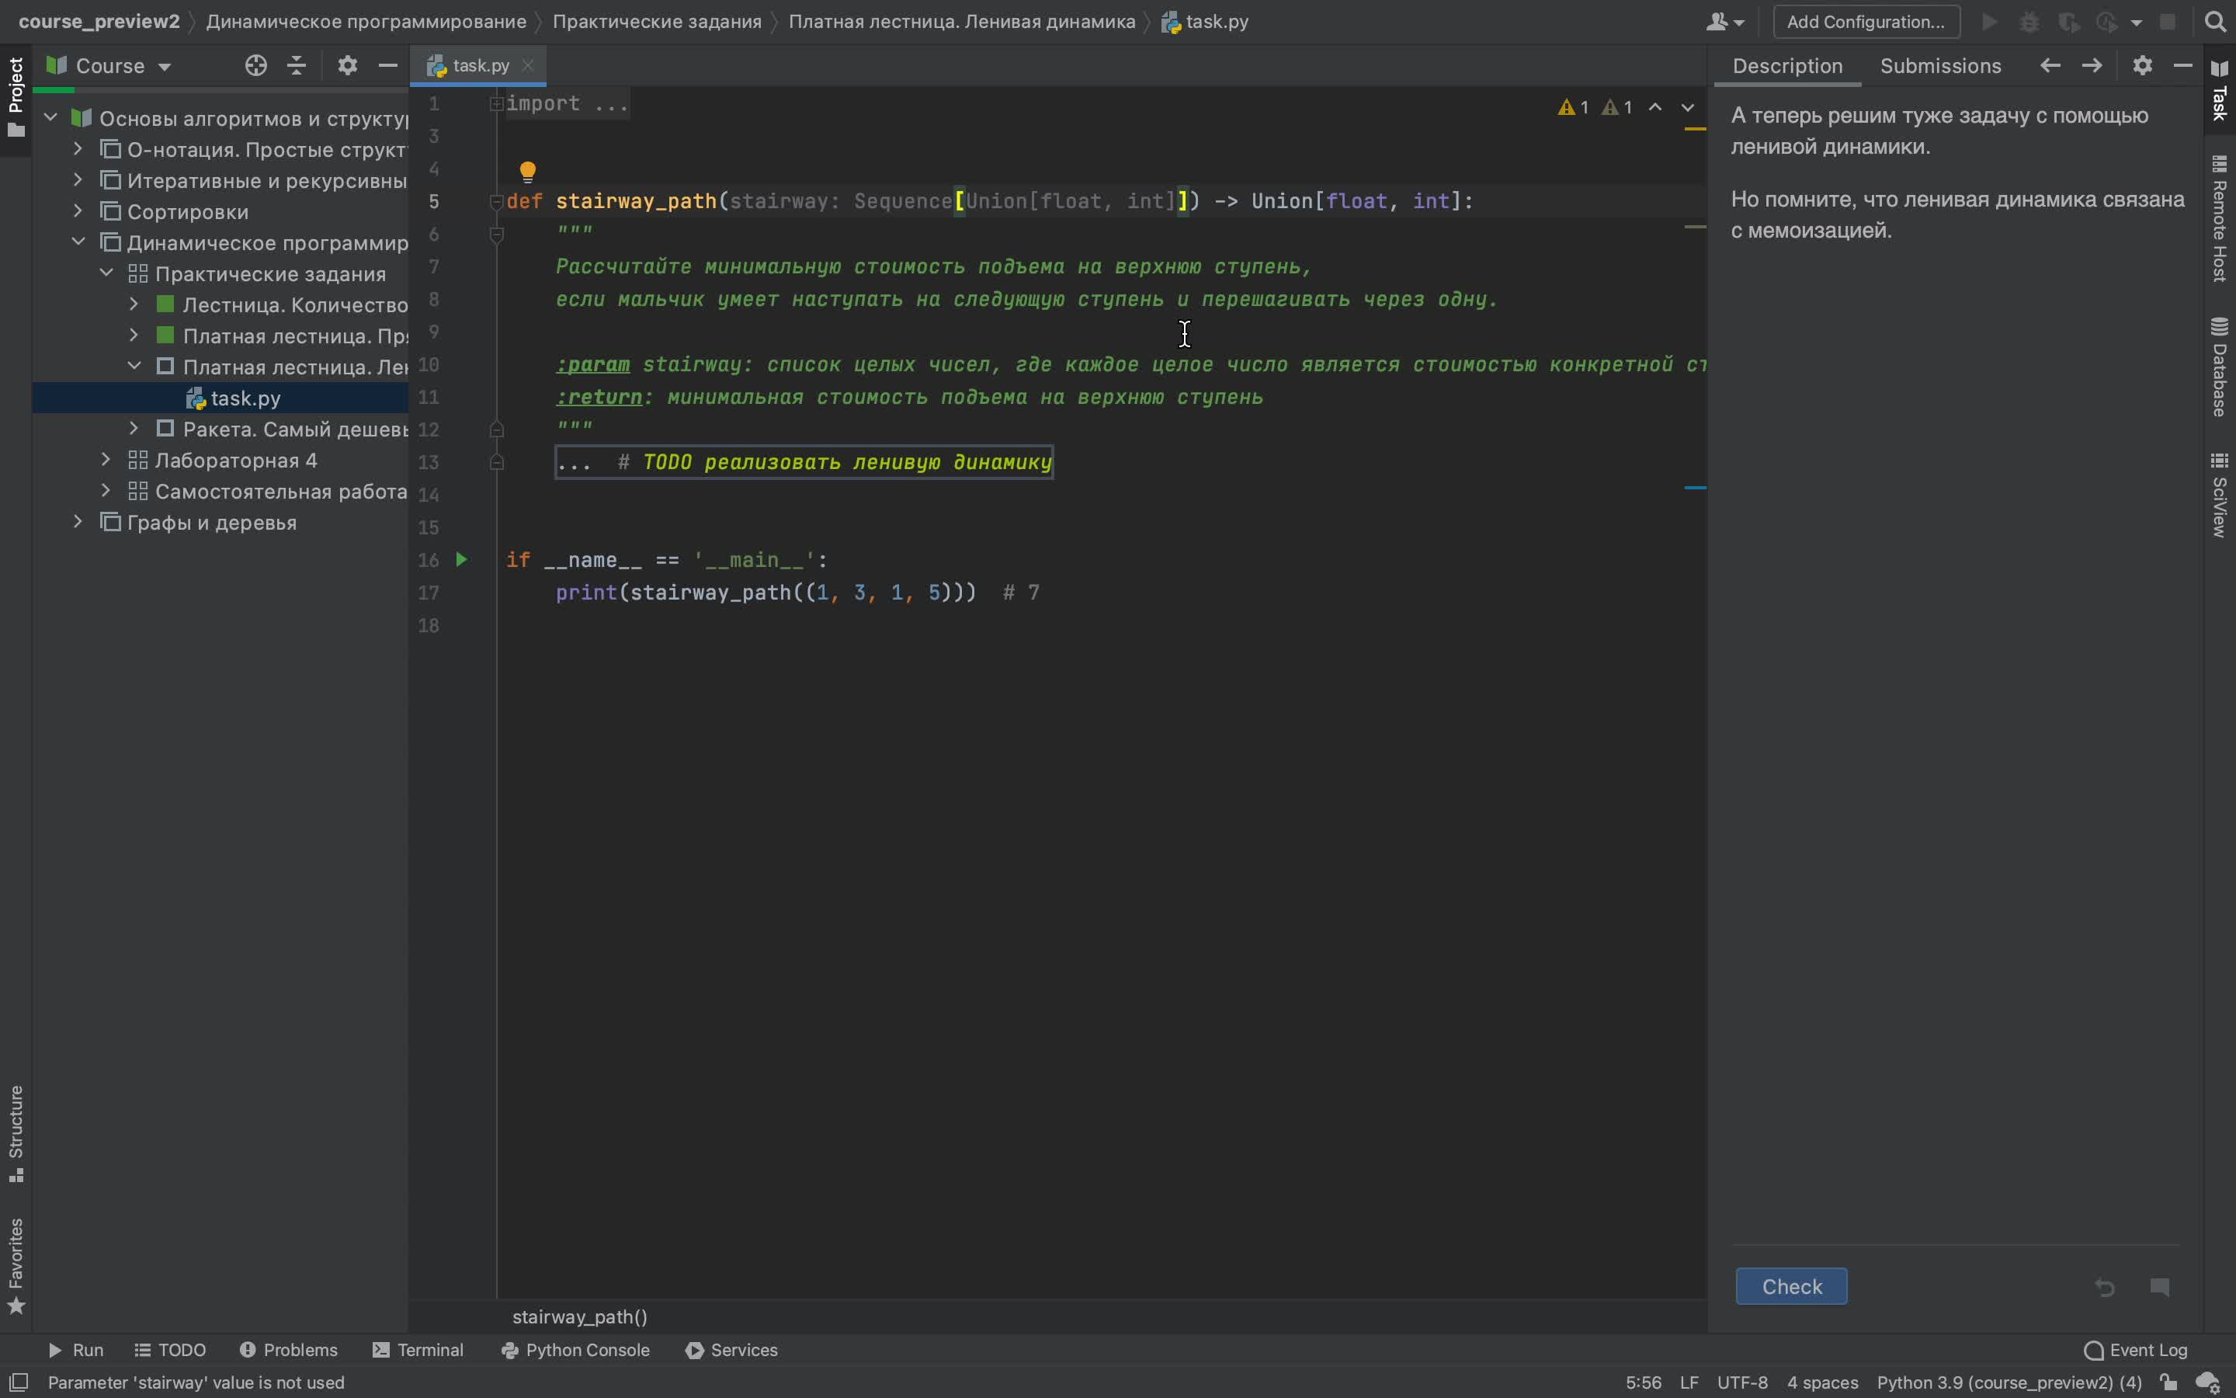Hide the Task description panel
The image size is (2236, 1398).
(2182, 66)
